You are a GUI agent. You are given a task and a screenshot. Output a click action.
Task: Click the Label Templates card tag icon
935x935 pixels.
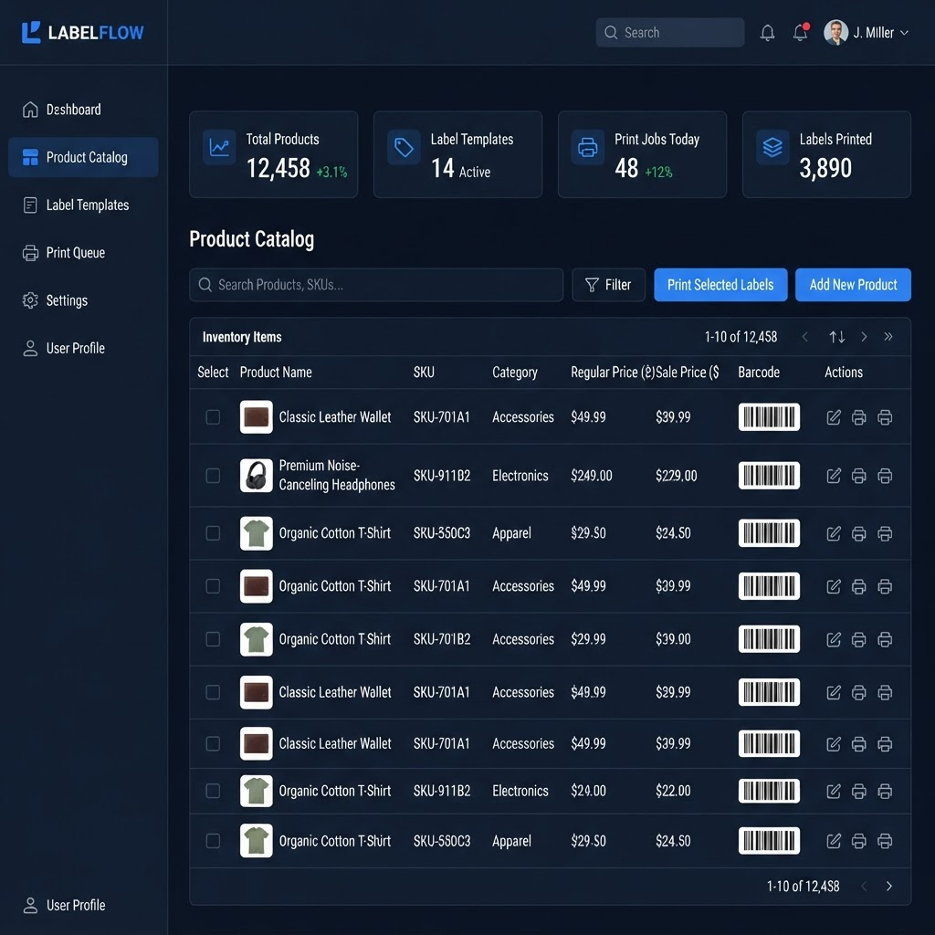[404, 147]
